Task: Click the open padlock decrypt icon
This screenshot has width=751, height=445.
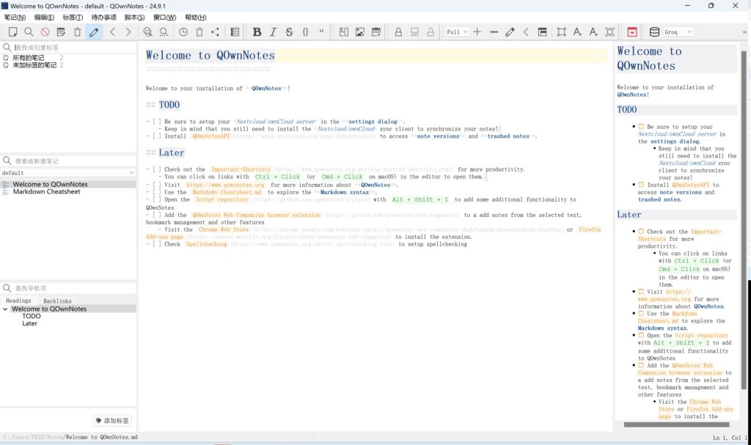Action: point(431,32)
